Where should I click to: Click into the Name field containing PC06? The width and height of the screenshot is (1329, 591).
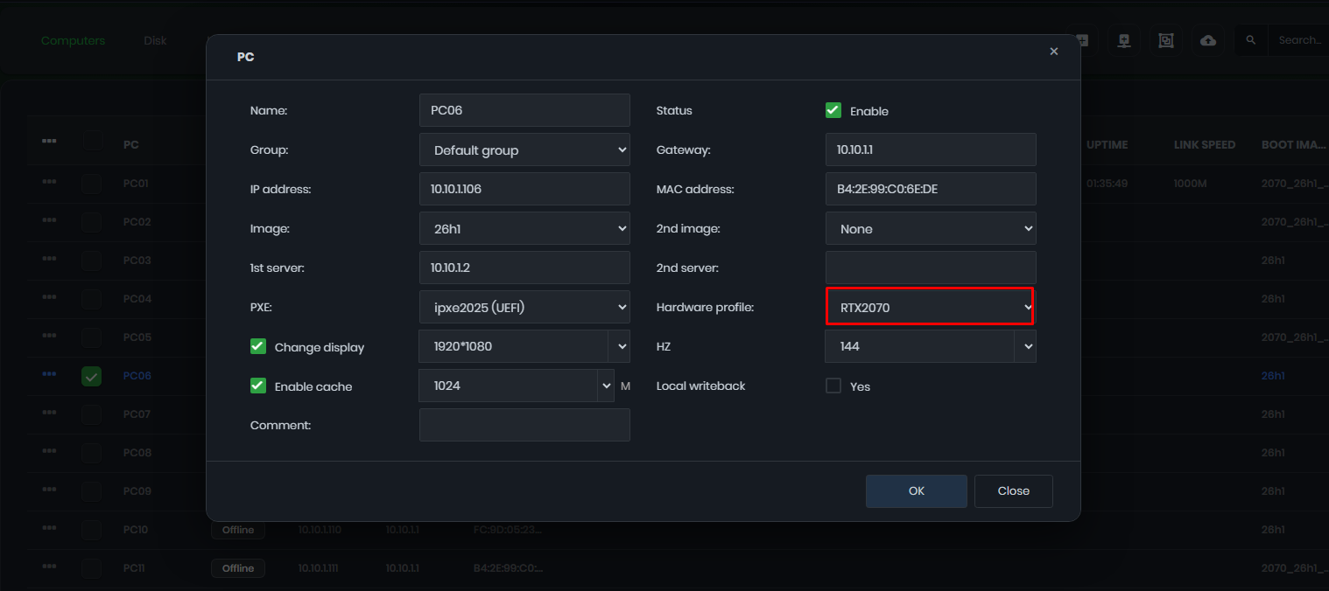pyautogui.click(x=524, y=110)
